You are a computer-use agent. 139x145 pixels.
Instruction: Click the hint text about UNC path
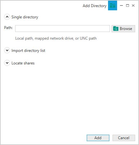point(56,38)
